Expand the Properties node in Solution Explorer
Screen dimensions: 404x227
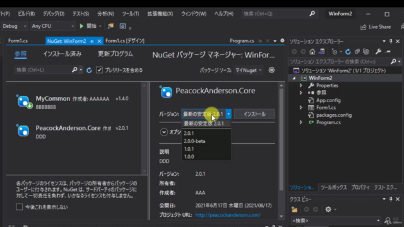(300, 86)
